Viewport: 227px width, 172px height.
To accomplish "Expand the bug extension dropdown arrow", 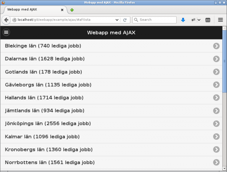I will 199,20.
